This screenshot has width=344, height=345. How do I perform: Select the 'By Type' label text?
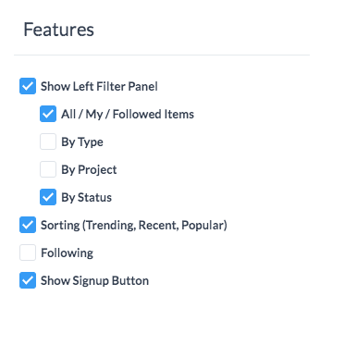pos(82,142)
